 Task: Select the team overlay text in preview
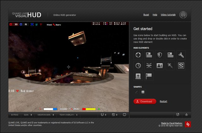(x=109, y=24)
